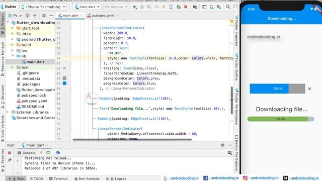Open the Medium androidcoding.in link

301,178
